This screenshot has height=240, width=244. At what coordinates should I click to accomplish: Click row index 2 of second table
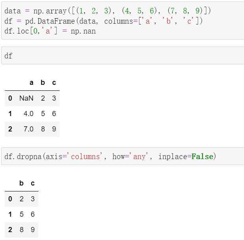pyautogui.click(x=10, y=229)
